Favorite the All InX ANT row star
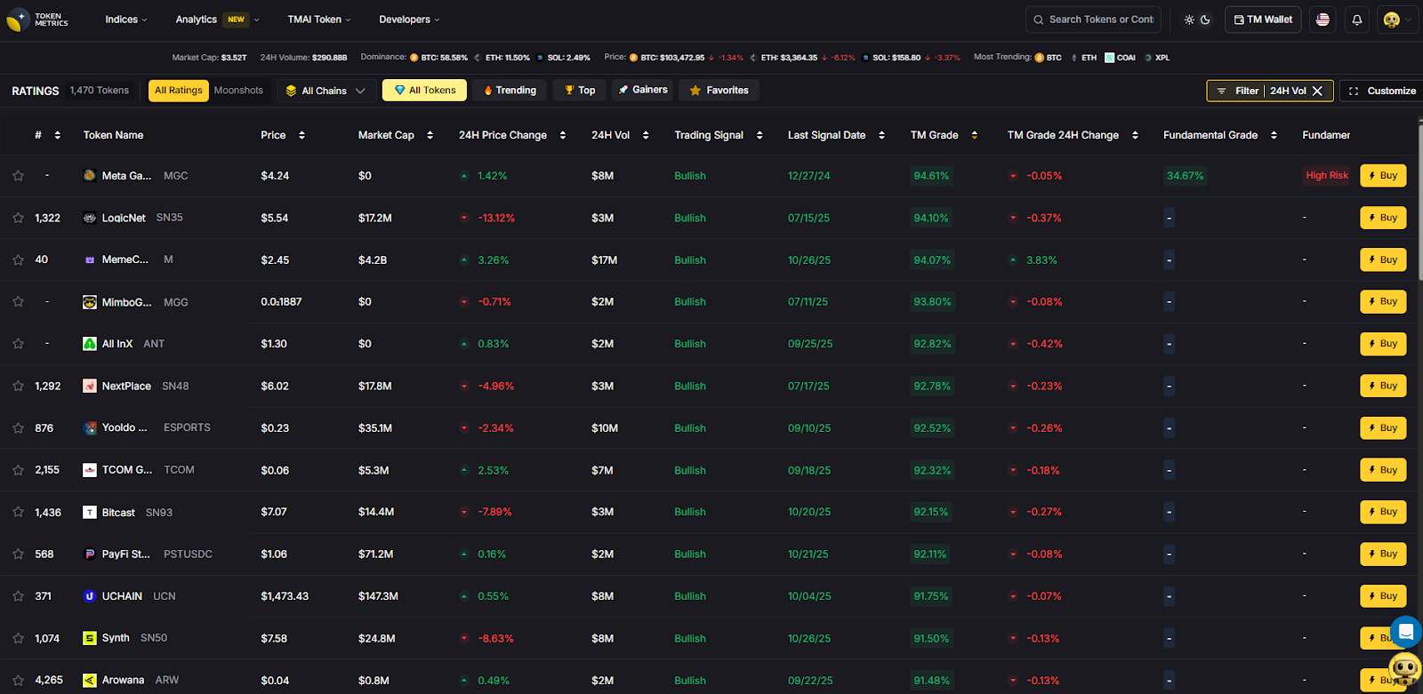The image size is (1423, 694). pyautogui.click(x=18, y=344)
